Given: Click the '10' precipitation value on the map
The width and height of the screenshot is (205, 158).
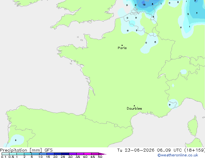Looking at the screenshot, I should (144, 5).
